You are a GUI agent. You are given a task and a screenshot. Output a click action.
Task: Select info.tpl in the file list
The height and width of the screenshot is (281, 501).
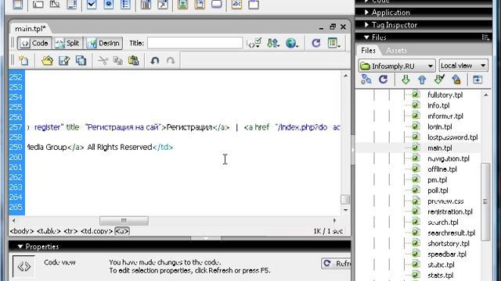(x=438, y=105)
